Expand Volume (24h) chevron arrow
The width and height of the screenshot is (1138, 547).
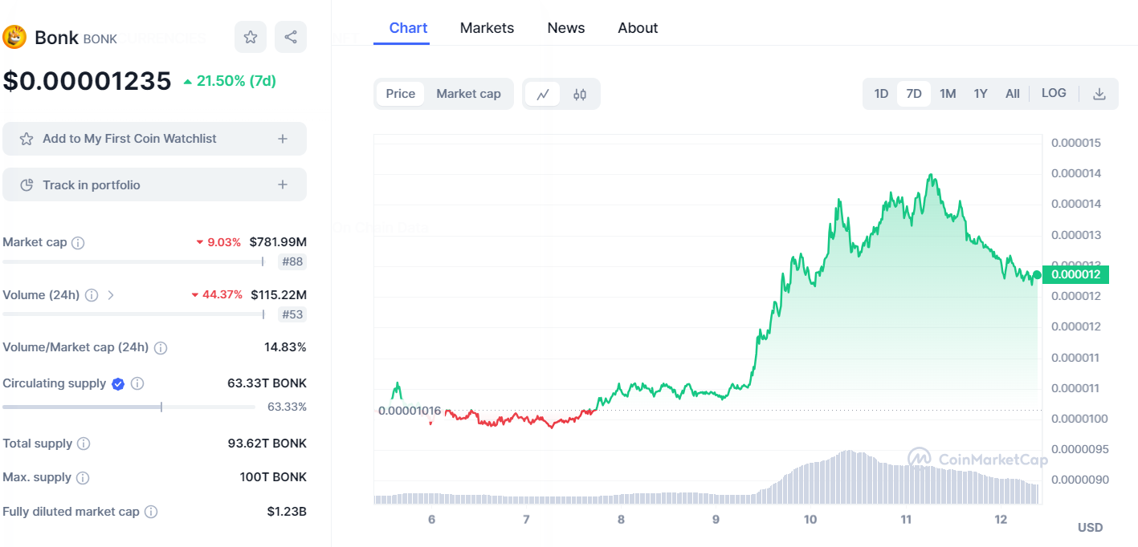tap(111, 295)
